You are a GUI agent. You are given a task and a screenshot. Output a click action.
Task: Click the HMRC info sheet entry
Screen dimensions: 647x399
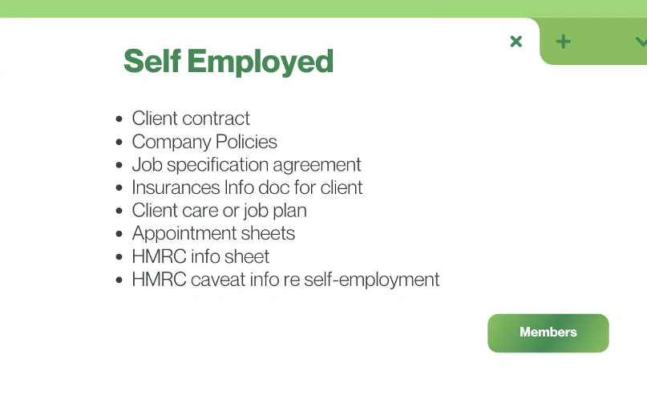(x=200, y=256)
